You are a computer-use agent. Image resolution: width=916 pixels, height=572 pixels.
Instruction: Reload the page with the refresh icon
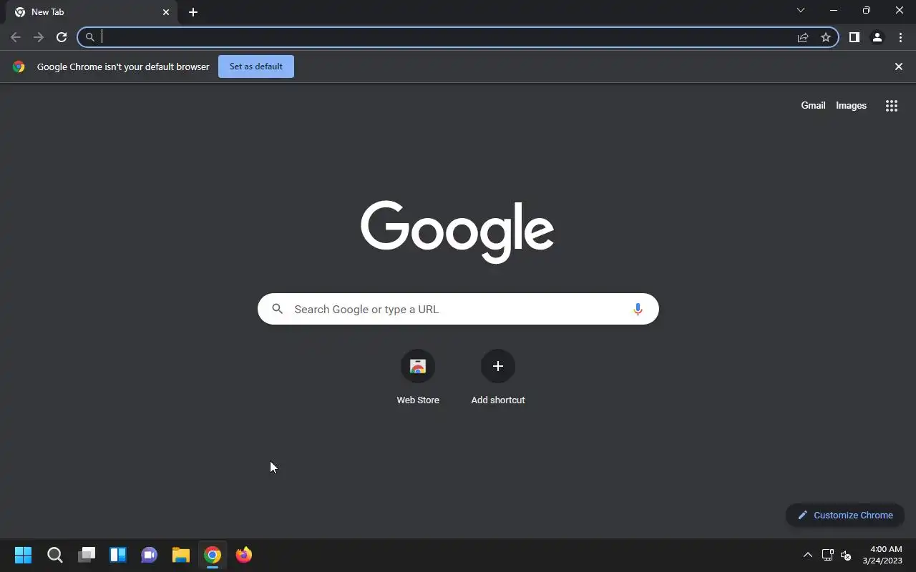pos(62,37)
